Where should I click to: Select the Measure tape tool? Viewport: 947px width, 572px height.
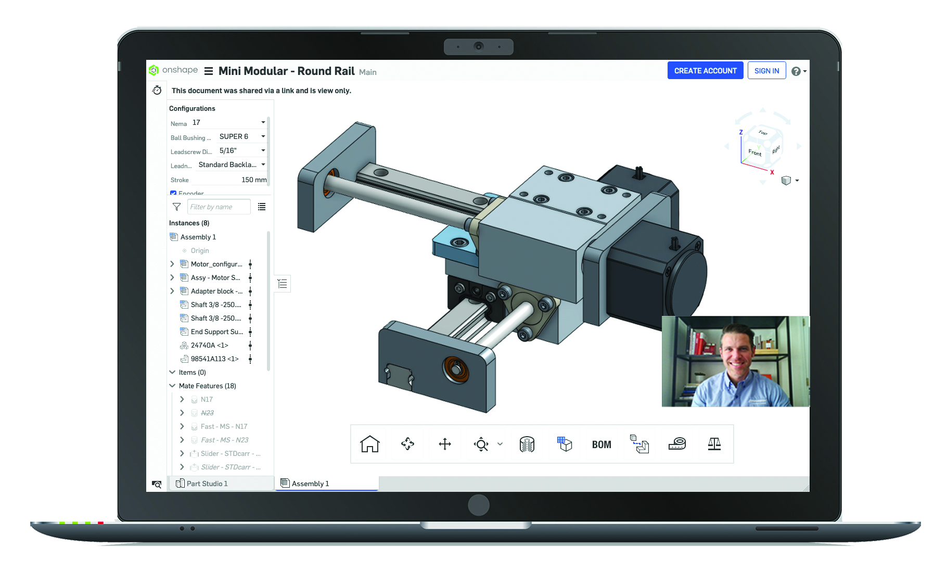pos(677,444)
